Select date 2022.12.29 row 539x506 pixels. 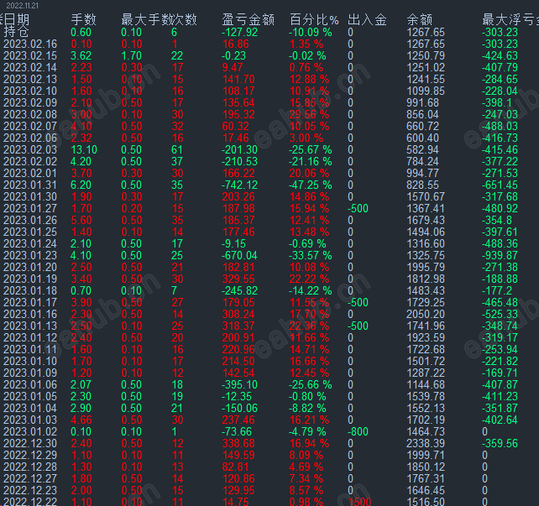tap(30, 455)
